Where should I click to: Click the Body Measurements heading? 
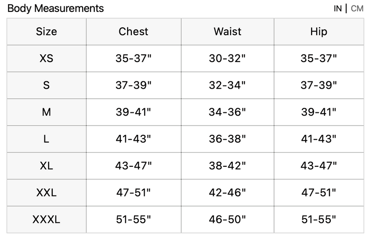(56, 8)
